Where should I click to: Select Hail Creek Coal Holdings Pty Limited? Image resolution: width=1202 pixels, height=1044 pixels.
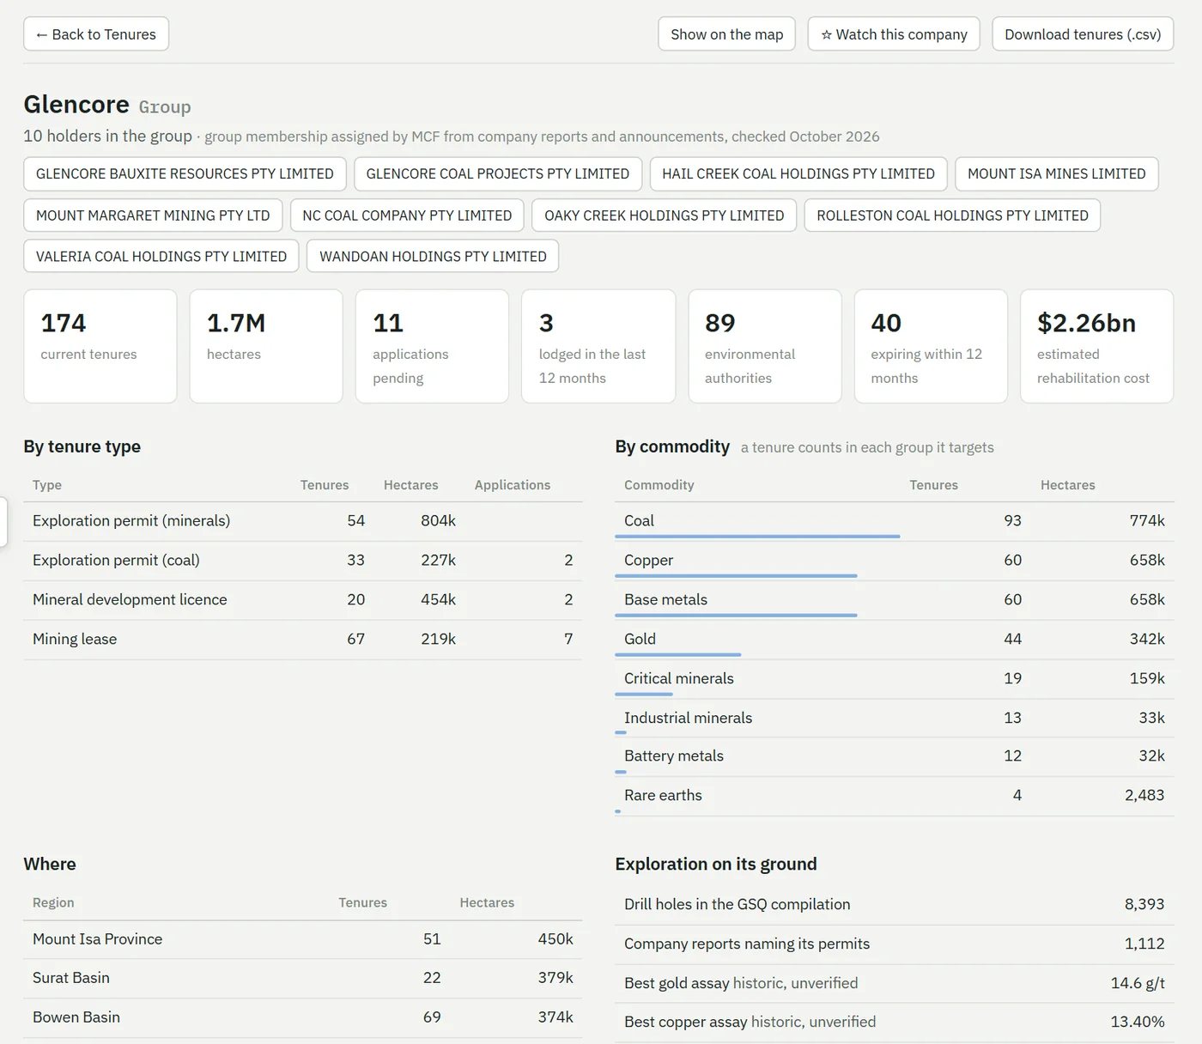tap(798, 173)
